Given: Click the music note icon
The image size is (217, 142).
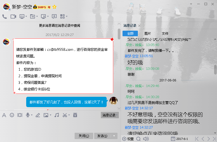Looking at the screenshot, I should (x=57, y=115).
